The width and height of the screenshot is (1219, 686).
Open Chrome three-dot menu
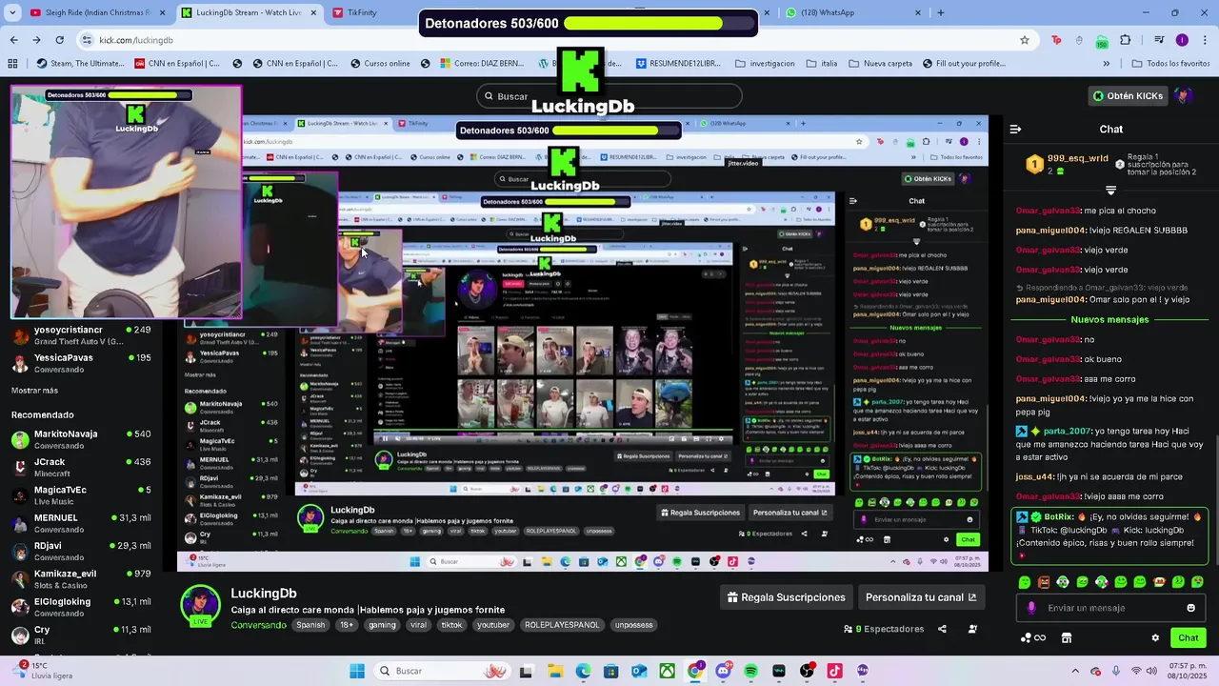(1203, 40)
